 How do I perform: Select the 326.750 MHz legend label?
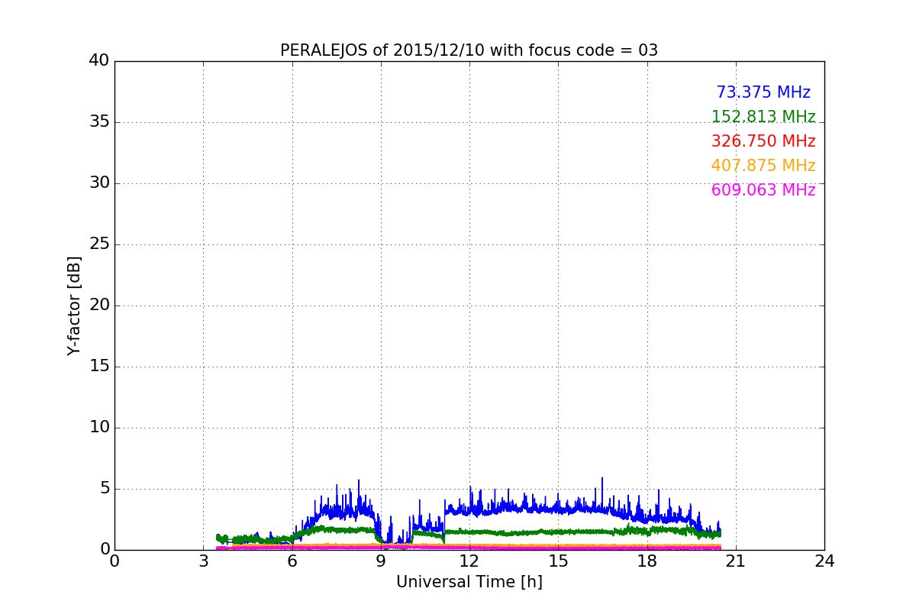(x=763, y=141)
